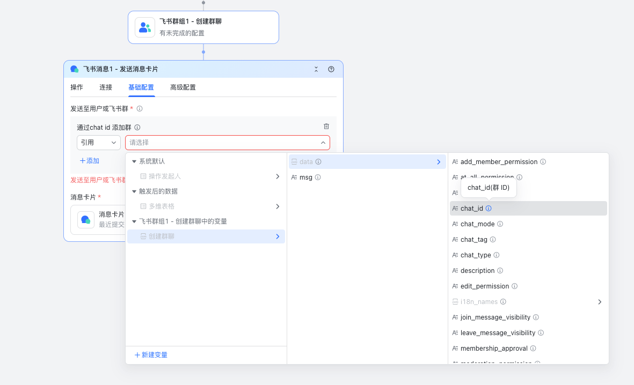
Task: Select membership_approval field
Action: pos(494,349)
